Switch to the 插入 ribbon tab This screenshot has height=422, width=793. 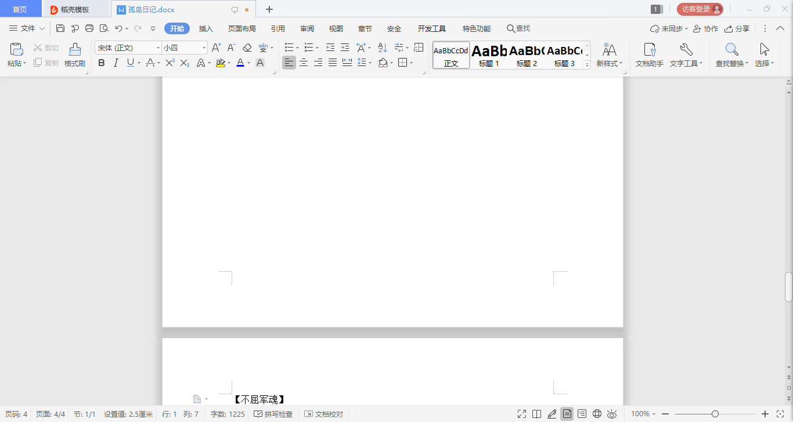tap(206, 28)
